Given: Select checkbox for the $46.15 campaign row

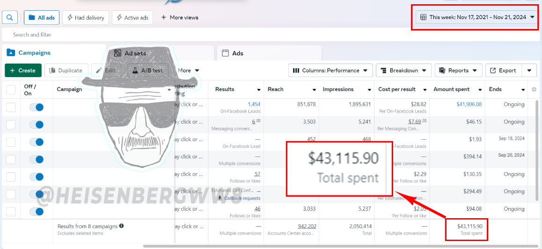Looking at the screenshot, I should 11,124.
